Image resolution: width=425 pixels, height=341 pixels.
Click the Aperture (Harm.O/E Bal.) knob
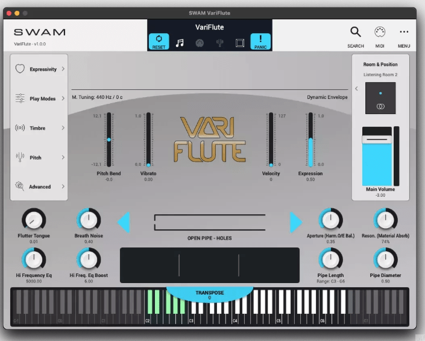331,220
